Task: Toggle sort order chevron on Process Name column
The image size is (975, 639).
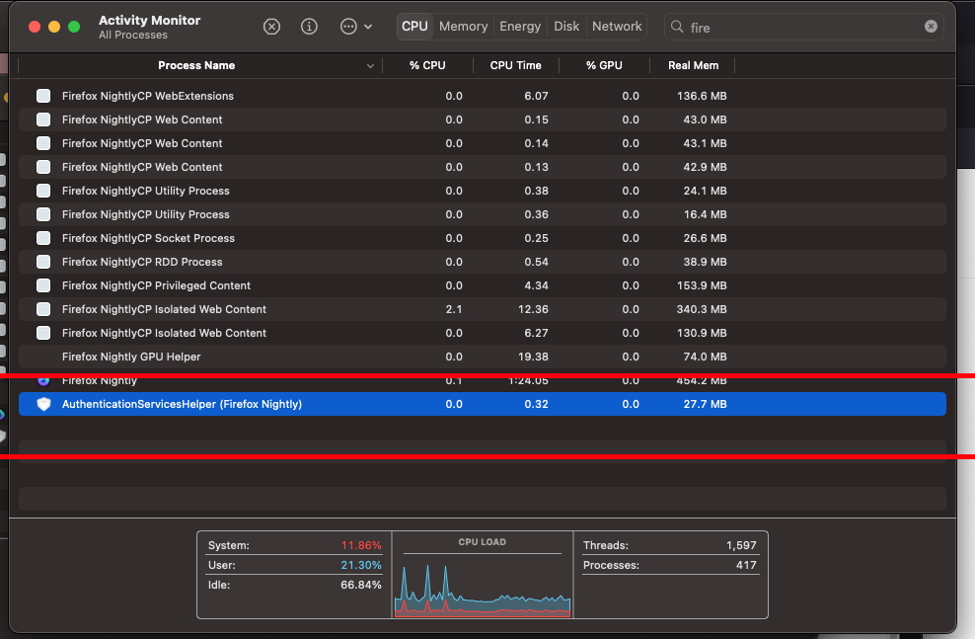Action: [371, 66]
